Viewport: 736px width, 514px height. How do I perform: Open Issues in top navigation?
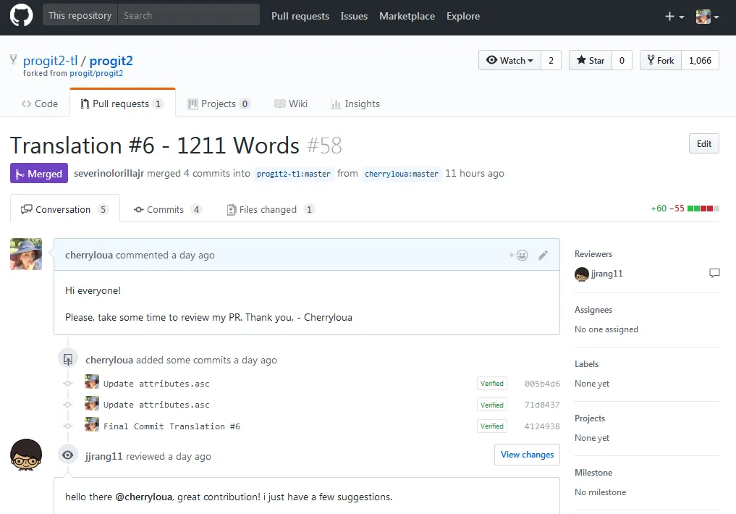[x=354, y=16]
